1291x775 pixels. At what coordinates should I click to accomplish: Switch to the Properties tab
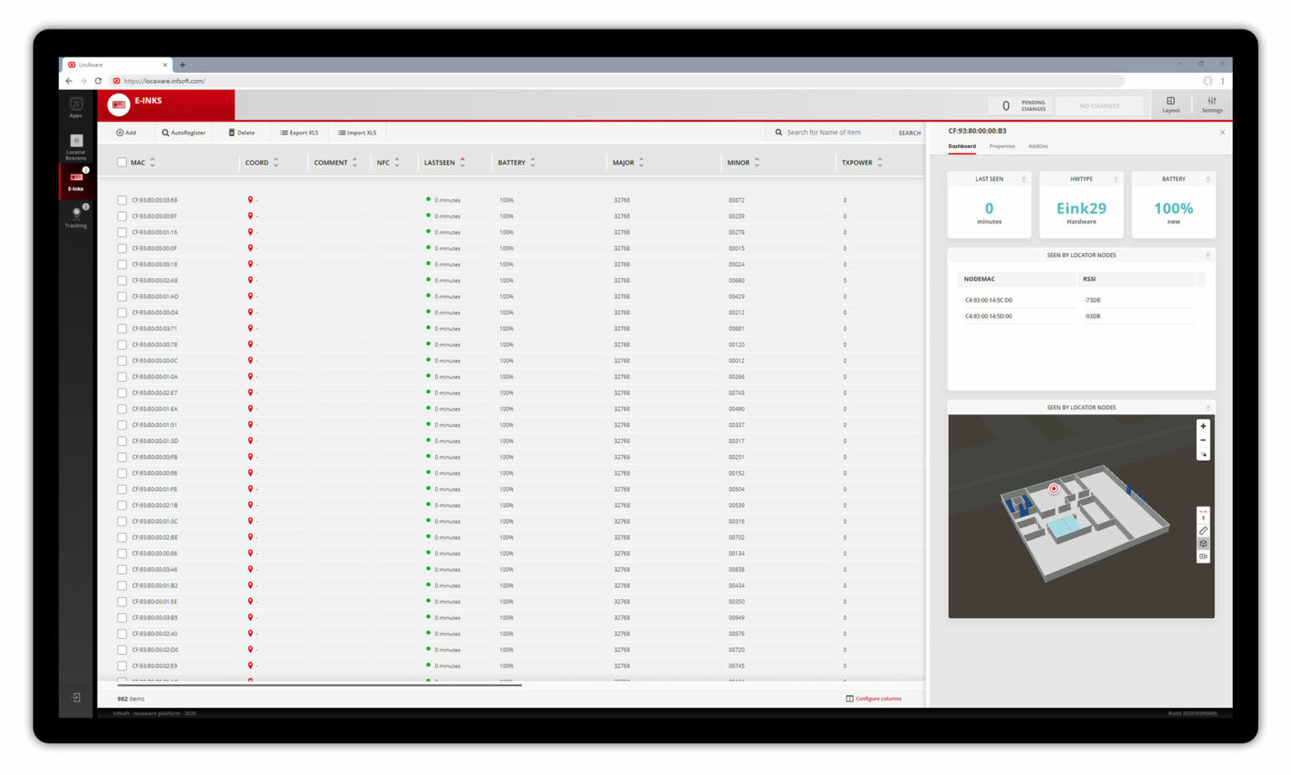click(1001, 145)
